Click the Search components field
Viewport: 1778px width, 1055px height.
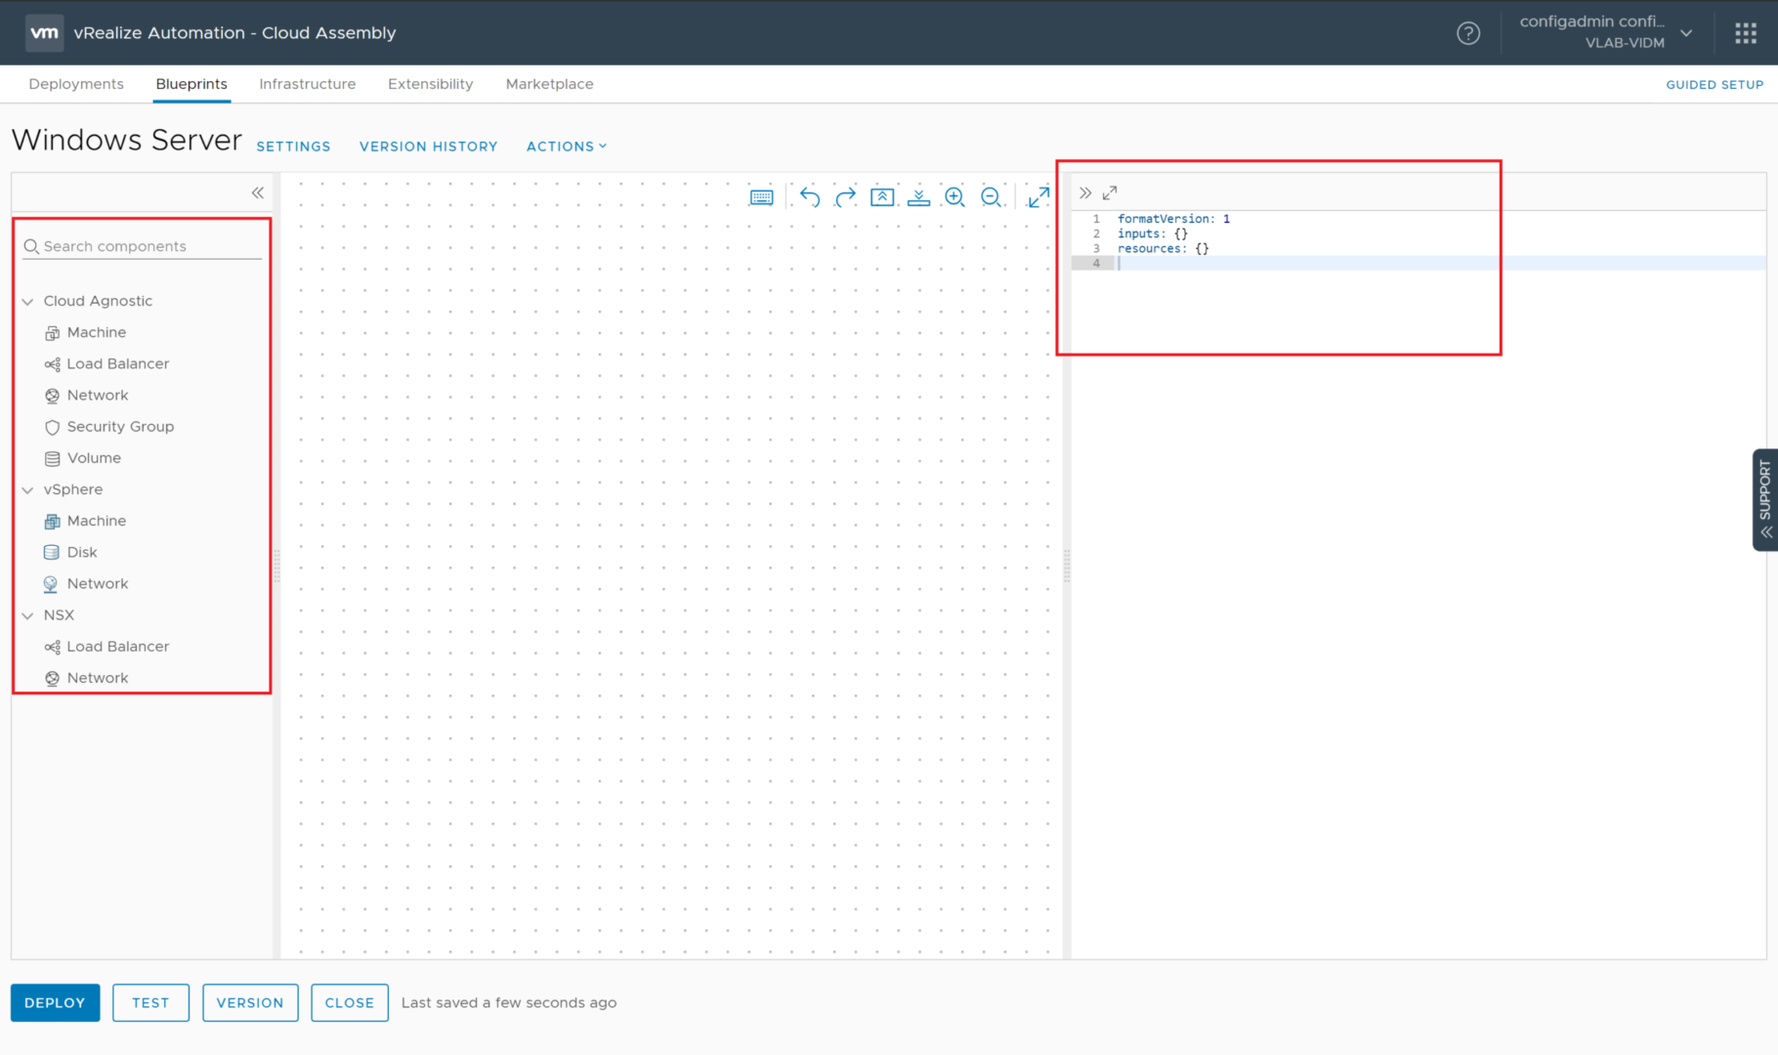point(147,246)
